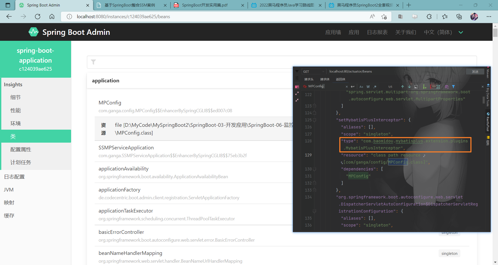The height and width of the screenshot is (265, 498).
Task: Toggle the multi-line results view icon
Action: point(447,87)
